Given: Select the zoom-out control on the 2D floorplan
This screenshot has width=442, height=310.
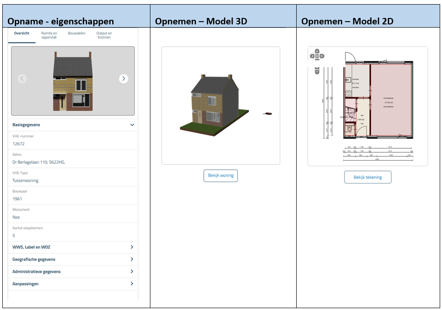Looking at the screenshot, I should pos(317,72).
